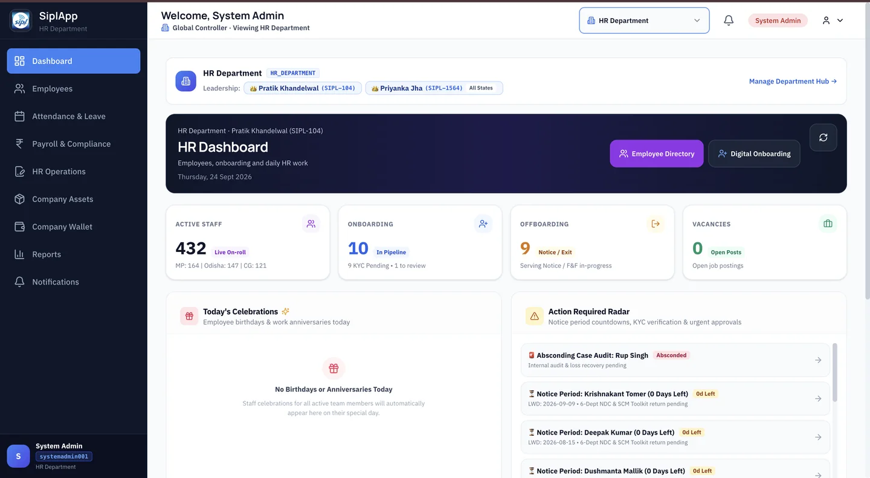The height and width of the screenshot is (478, 870).
Task: Click the System Admin role badge
Action: pyautogui.click(x=778, y=21)
